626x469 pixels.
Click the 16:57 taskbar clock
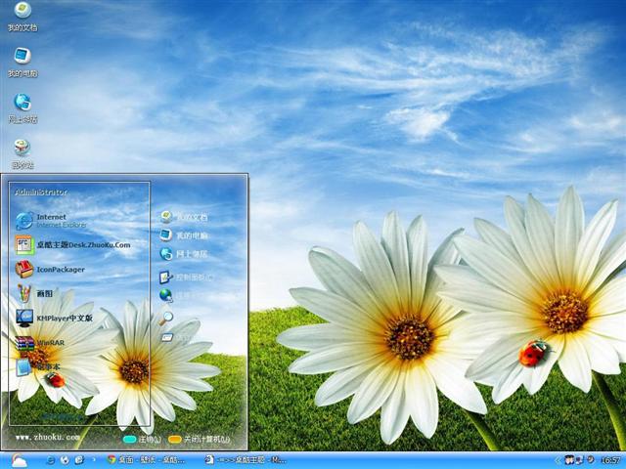coord(610,460)
